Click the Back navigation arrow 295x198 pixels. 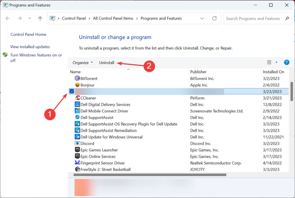[8, 19]
